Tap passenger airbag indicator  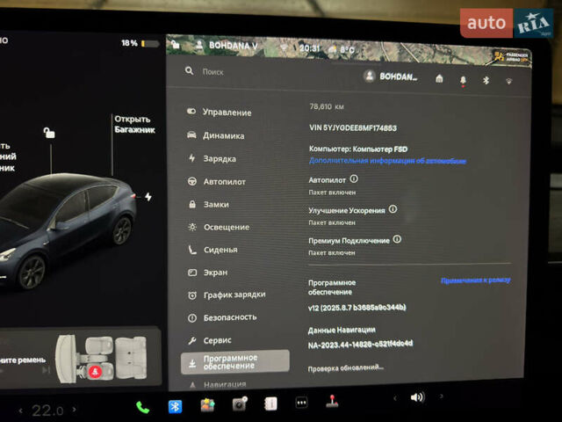point(511,56)
